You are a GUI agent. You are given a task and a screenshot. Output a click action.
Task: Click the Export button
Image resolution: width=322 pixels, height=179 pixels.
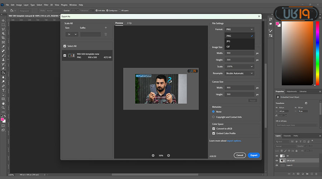click(254, 155)
